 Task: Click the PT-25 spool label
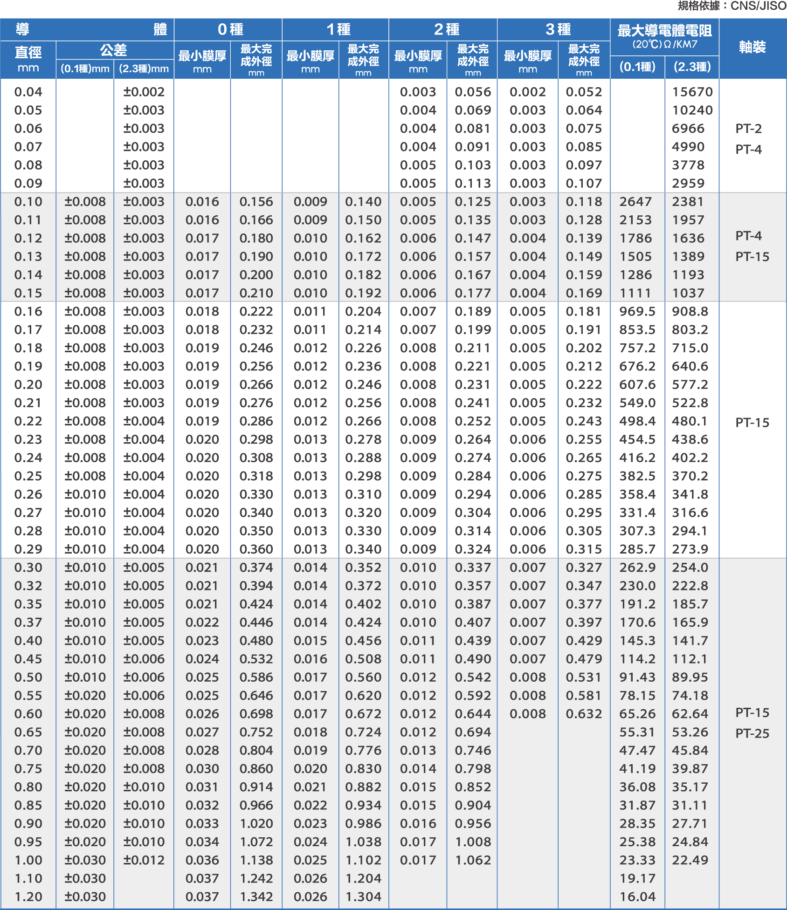click(752, 733)
